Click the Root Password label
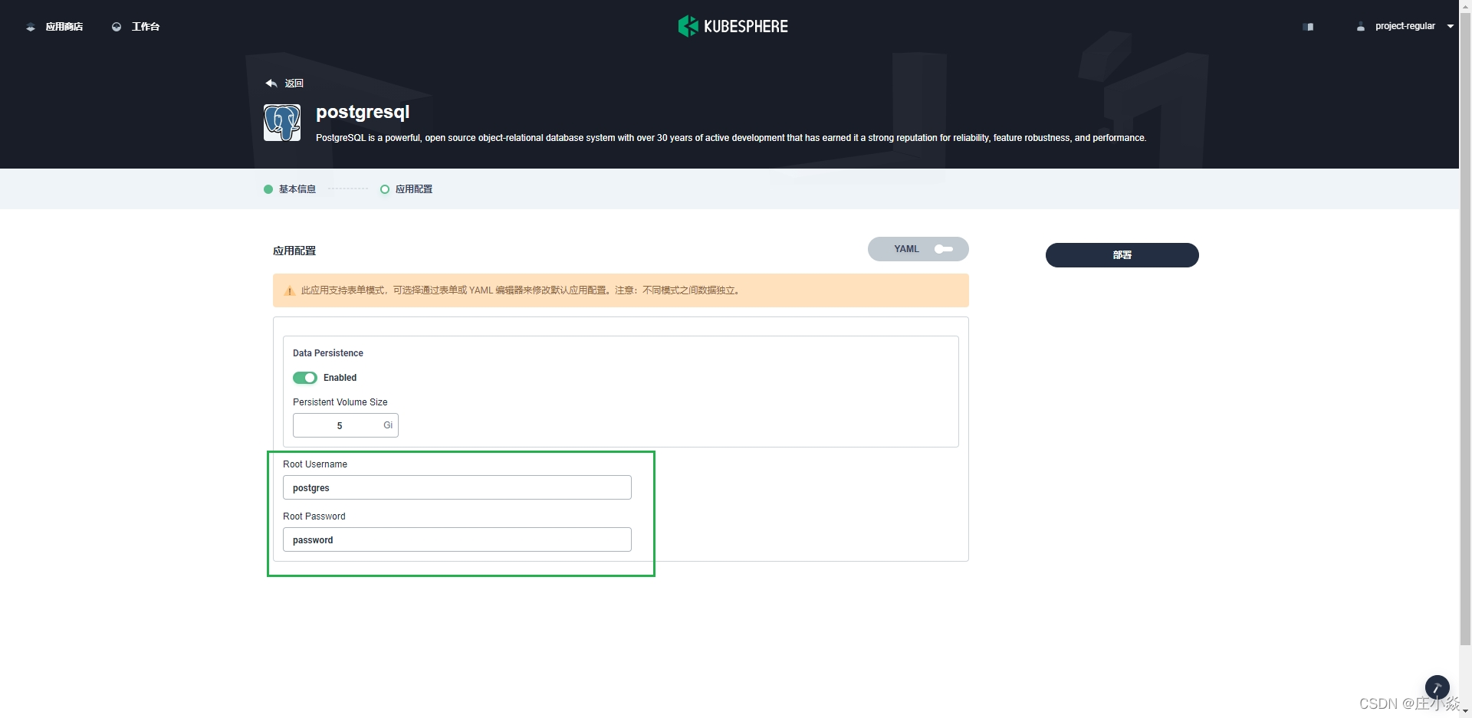Screen dimensions: 1472x718 (x=314, y=516)
